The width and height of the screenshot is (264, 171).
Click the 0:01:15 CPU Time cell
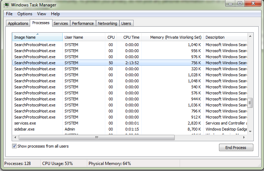132,129
